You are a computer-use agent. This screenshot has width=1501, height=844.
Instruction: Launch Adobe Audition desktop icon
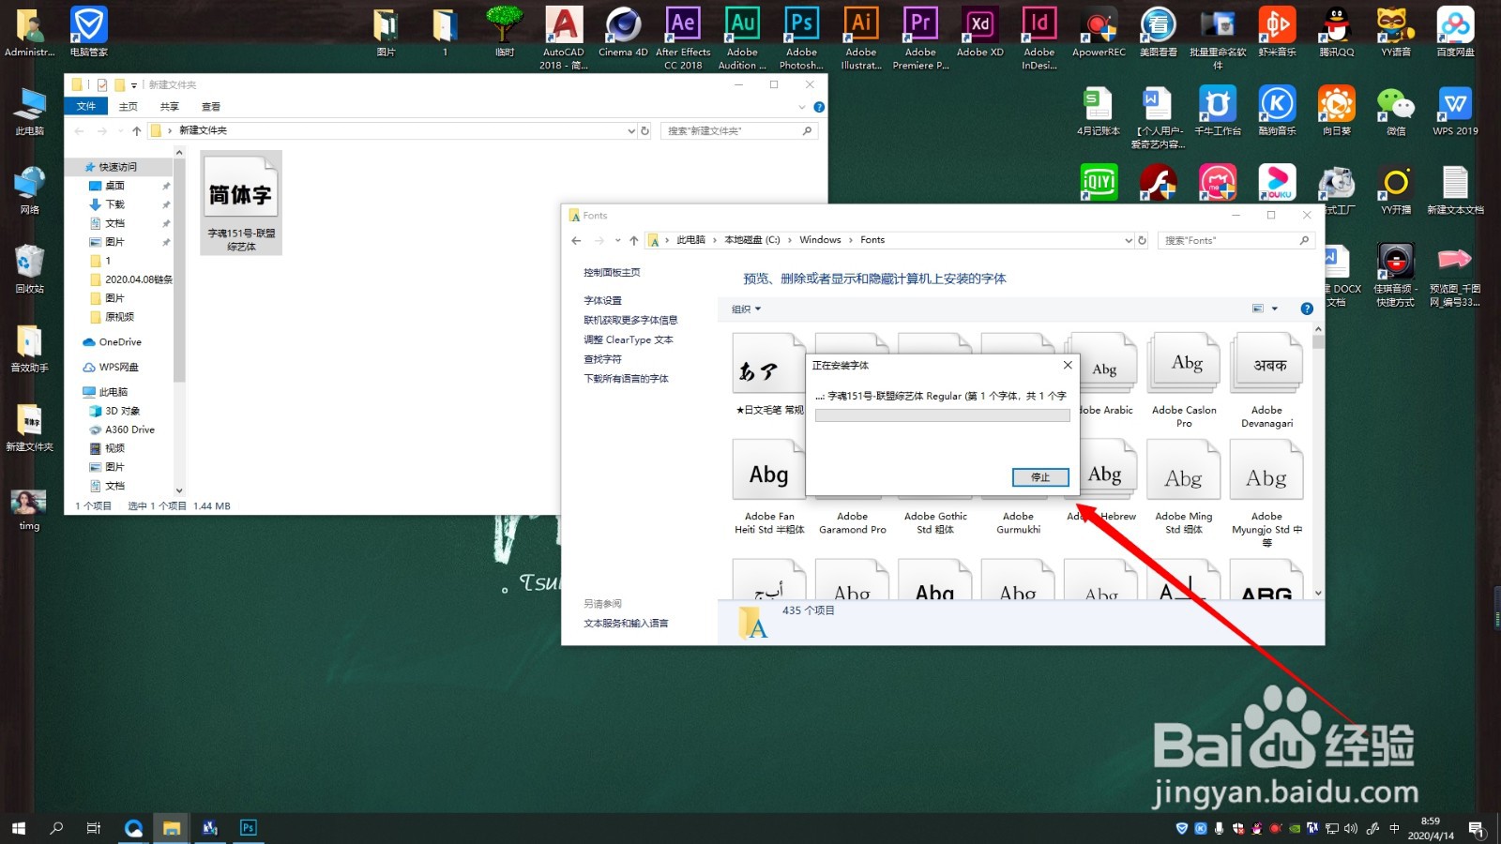(x=742, y=38)
